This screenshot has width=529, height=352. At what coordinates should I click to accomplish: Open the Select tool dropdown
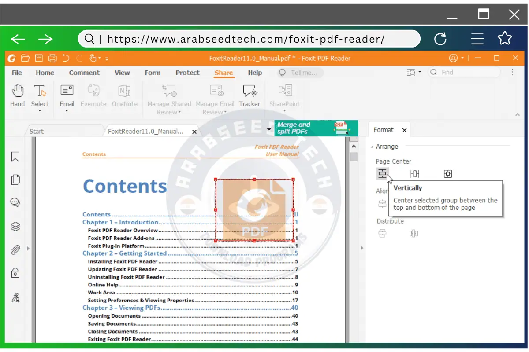point(40,111)
